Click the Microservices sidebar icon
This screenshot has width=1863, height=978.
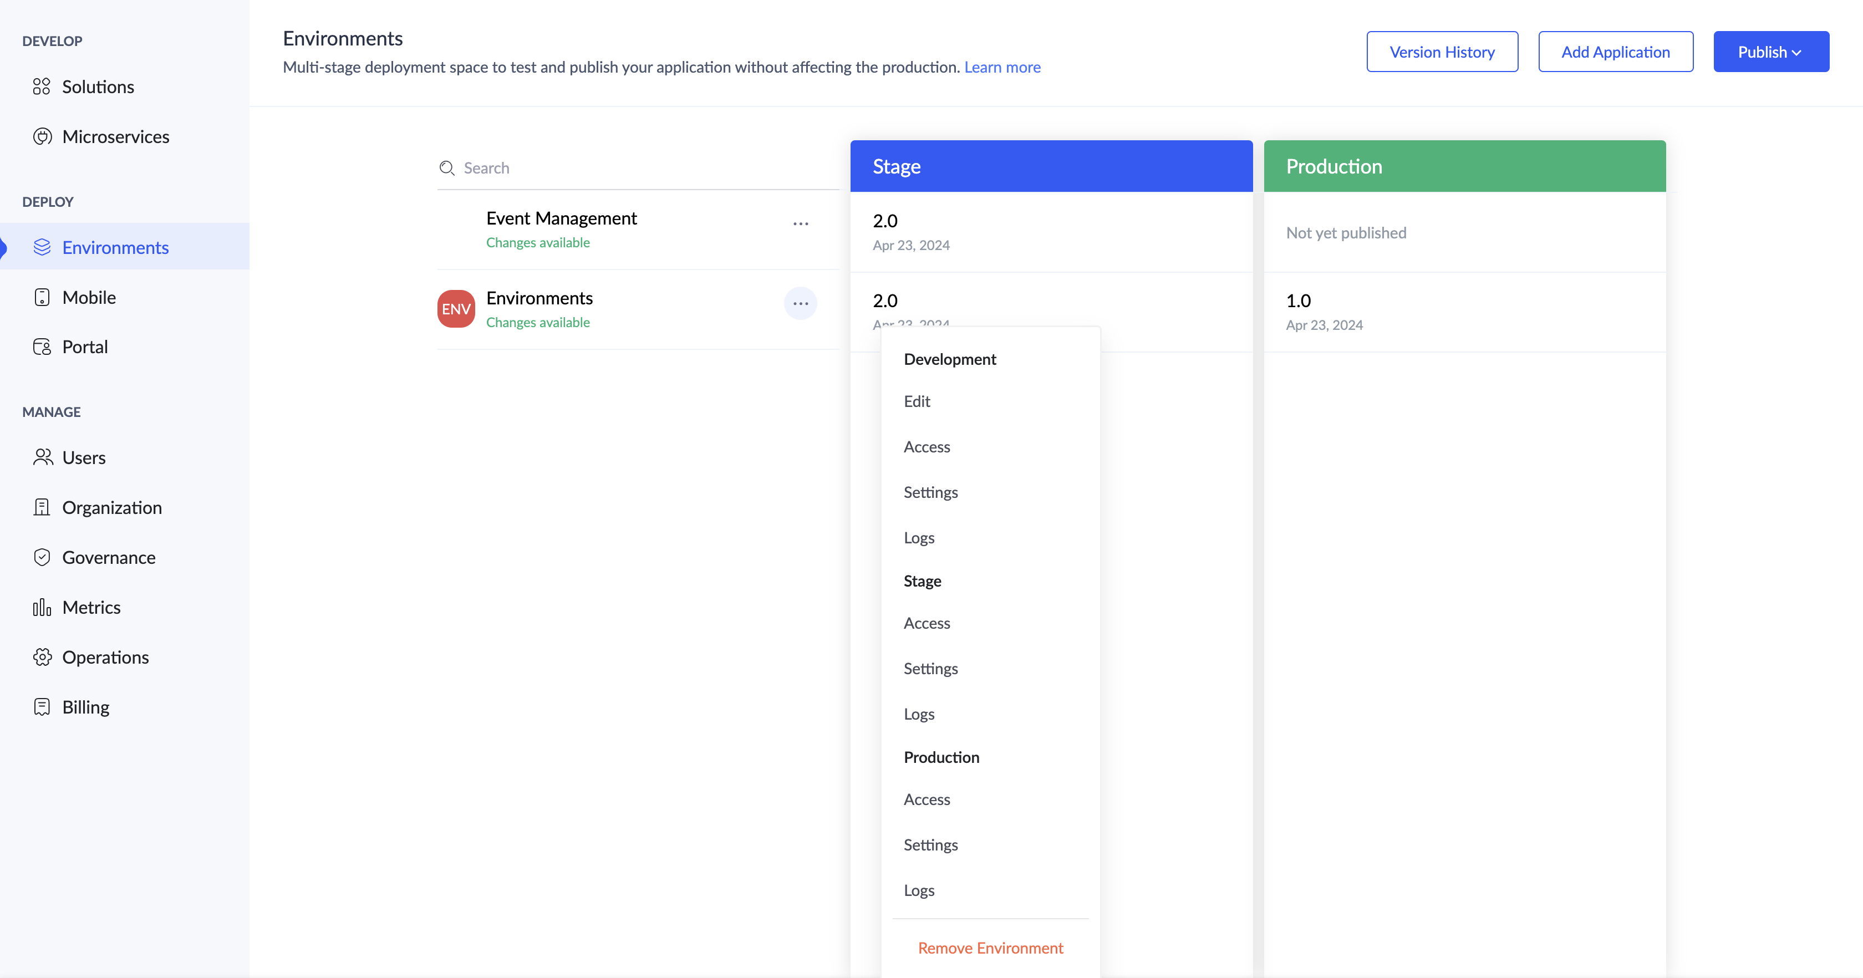(42, 137)
